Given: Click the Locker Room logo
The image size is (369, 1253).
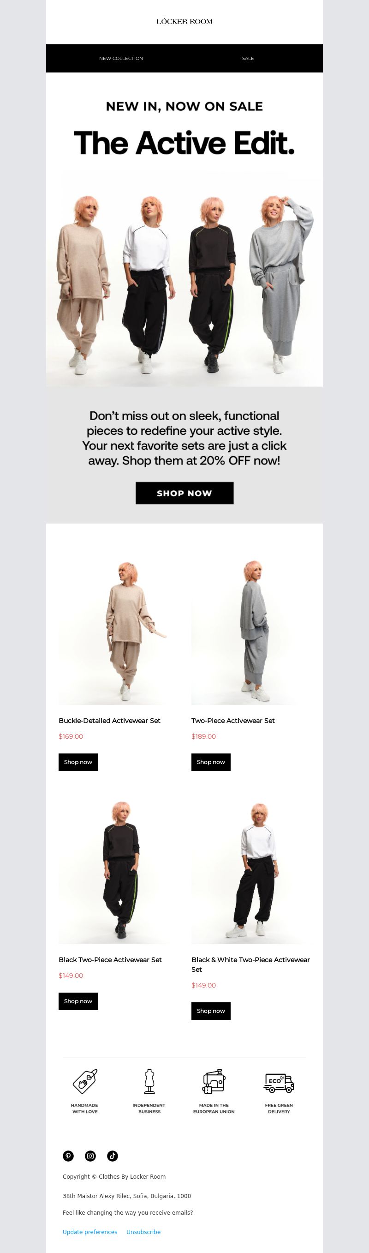Looking at the screenshot, I should click(x=184, y=21).
